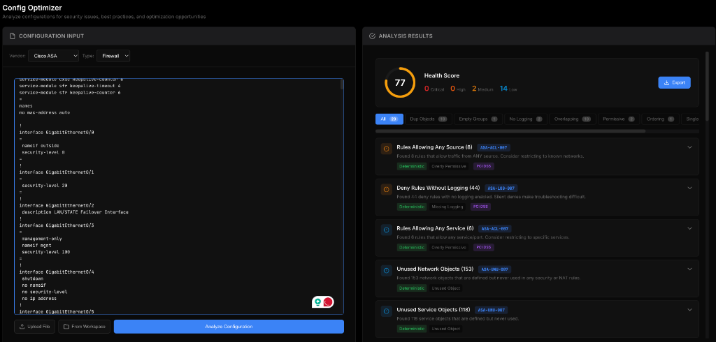
Task: Click the orange warning icon for Deny Rules Without Logging
Action: pyautogui.click(x=386, y=189)
